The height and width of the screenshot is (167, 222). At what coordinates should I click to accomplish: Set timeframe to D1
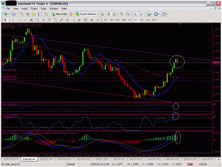(142, 20)
